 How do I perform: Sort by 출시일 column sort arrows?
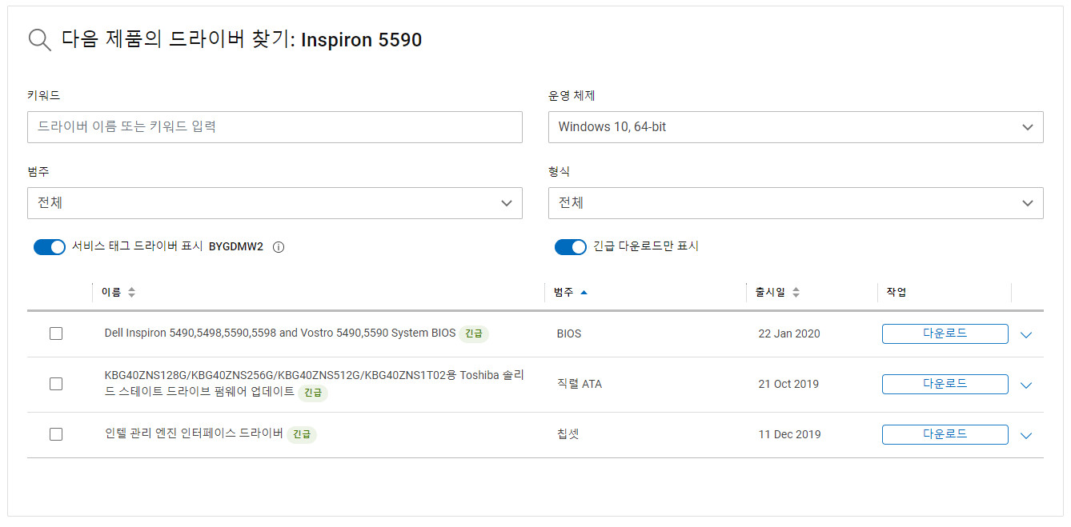796,293
